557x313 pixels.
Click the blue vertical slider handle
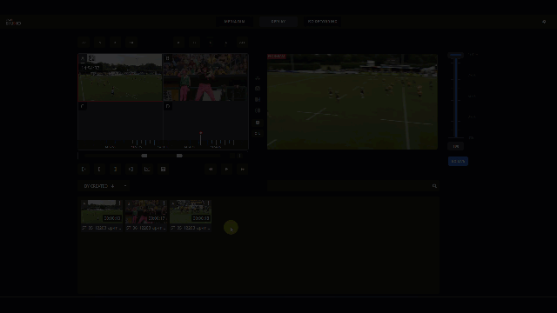[x=455, y=55]
